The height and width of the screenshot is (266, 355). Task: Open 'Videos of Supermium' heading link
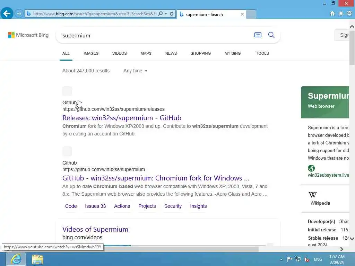(95, 229)
